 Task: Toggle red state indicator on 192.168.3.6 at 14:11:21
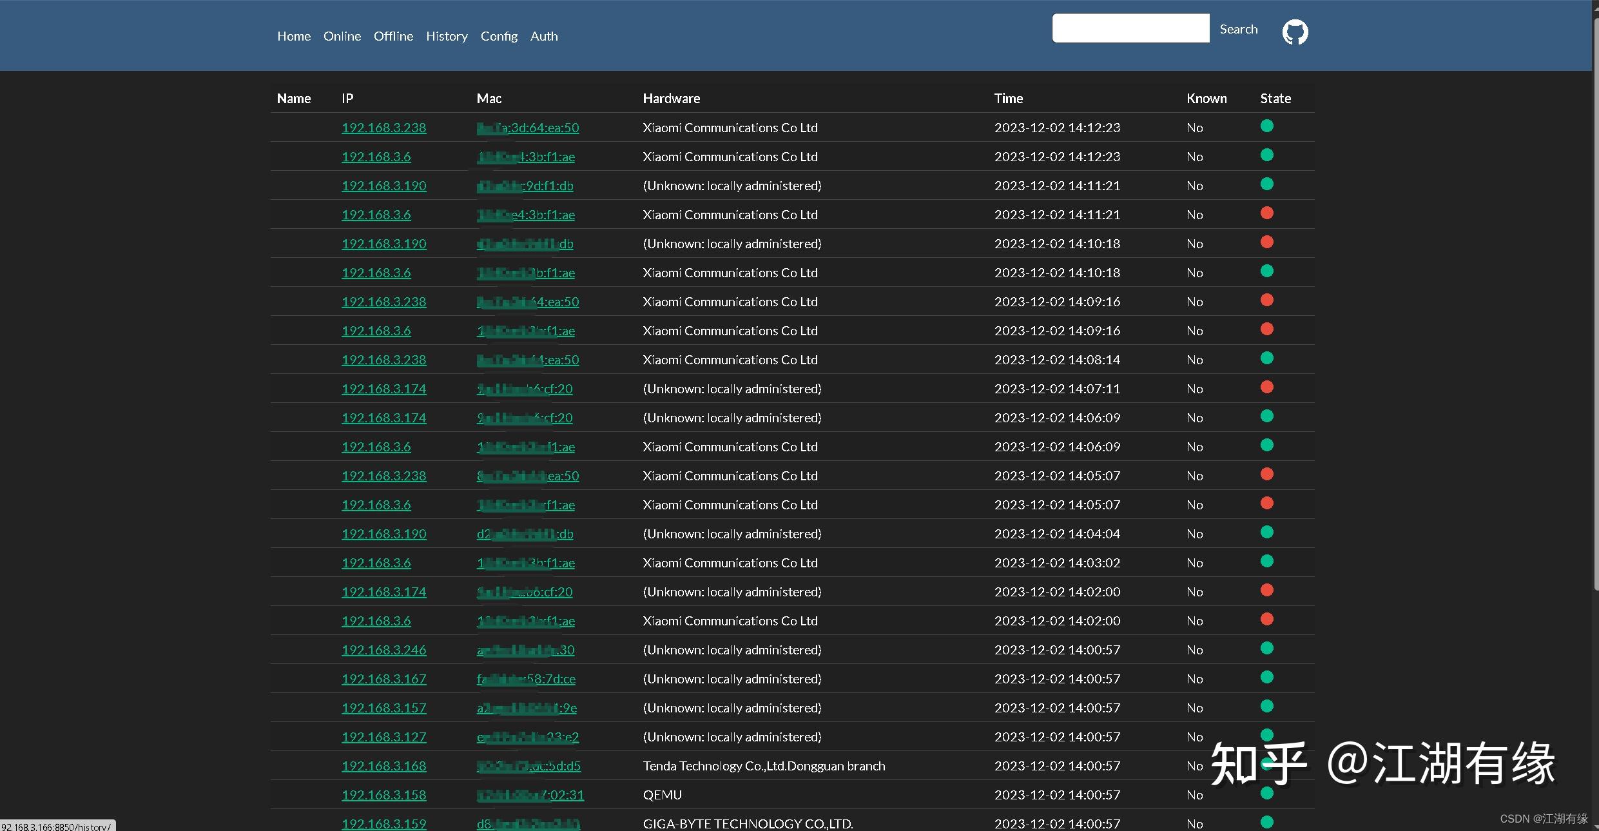[1267, 213]
